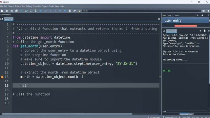Maximize the current pane
210x118 pixels.
tap(70, 11)
